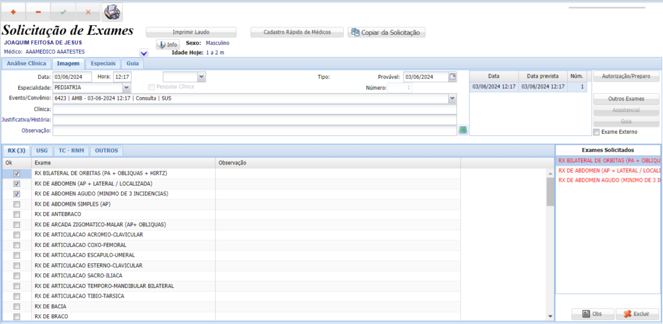Click Outros Exames button
This screenshot has height=324, width=663.
pos(626,99)
